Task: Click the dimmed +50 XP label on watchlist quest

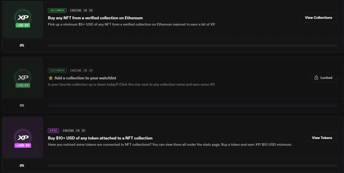Action: 23,86
